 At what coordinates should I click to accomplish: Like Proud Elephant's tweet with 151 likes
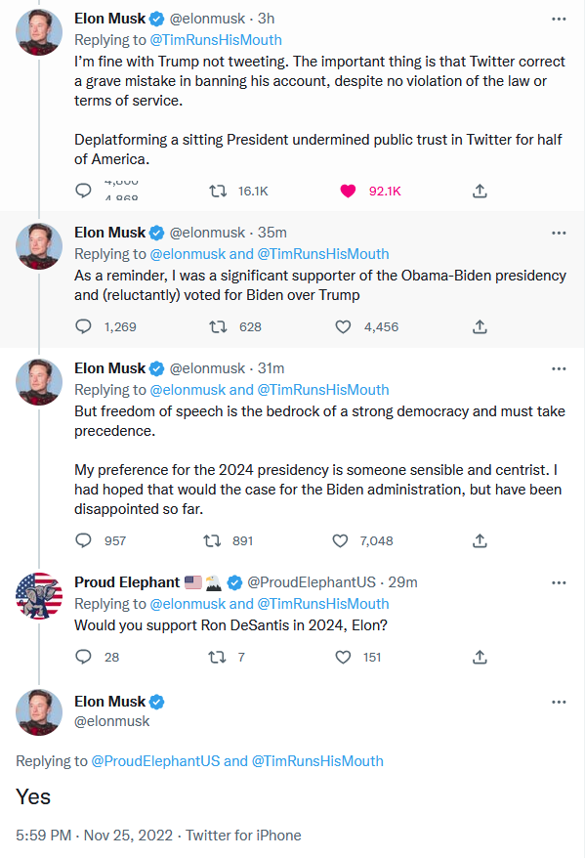coord(343,657)
